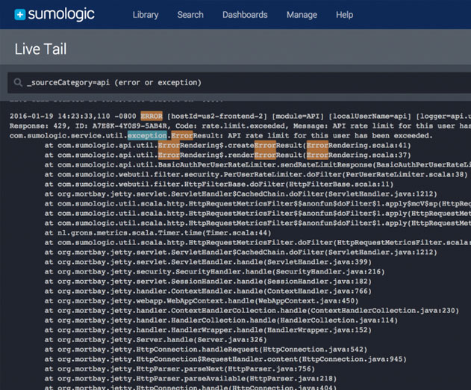Image resolution: width=471 pixels, height=390 pixels.
Task: Click the Live Tail page heading
Action: (x=40, y=49)
